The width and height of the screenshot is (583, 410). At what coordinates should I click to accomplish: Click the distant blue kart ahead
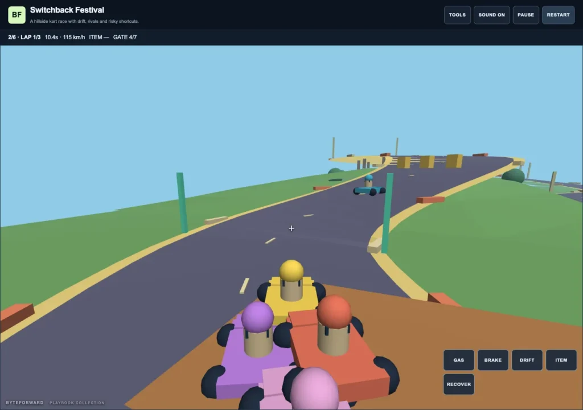369,186
